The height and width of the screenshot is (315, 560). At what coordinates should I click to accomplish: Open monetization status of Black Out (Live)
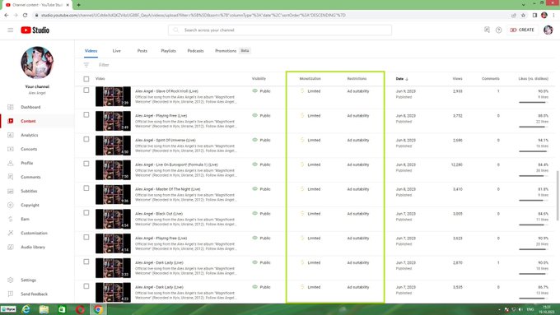point(310,214)
